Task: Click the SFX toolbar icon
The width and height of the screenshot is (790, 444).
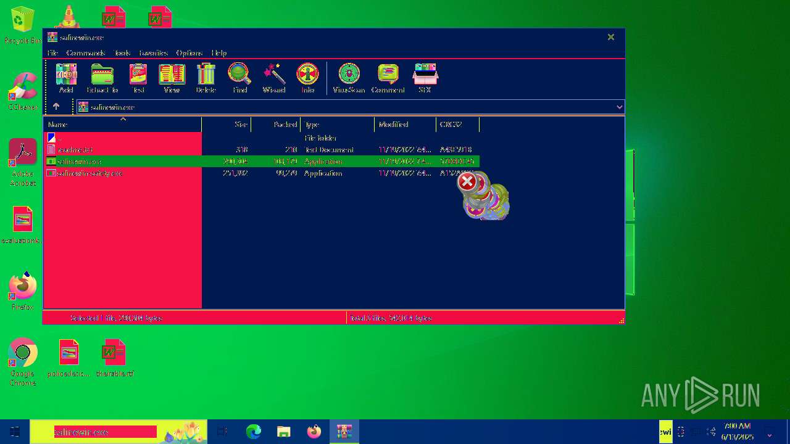Action: pos(425,78)
